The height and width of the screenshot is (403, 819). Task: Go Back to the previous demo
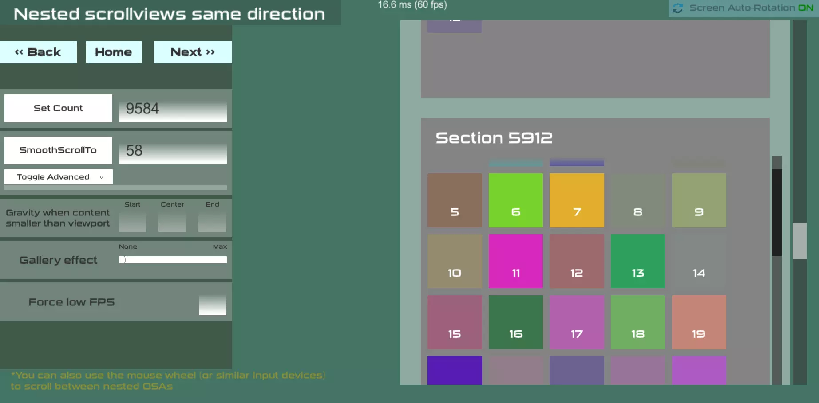tap(38, 52)
